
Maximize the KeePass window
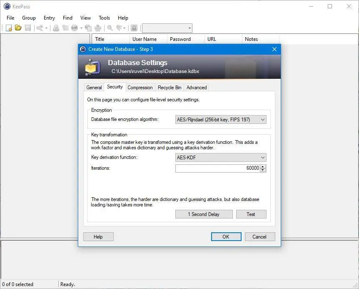[x=330, y=6]
